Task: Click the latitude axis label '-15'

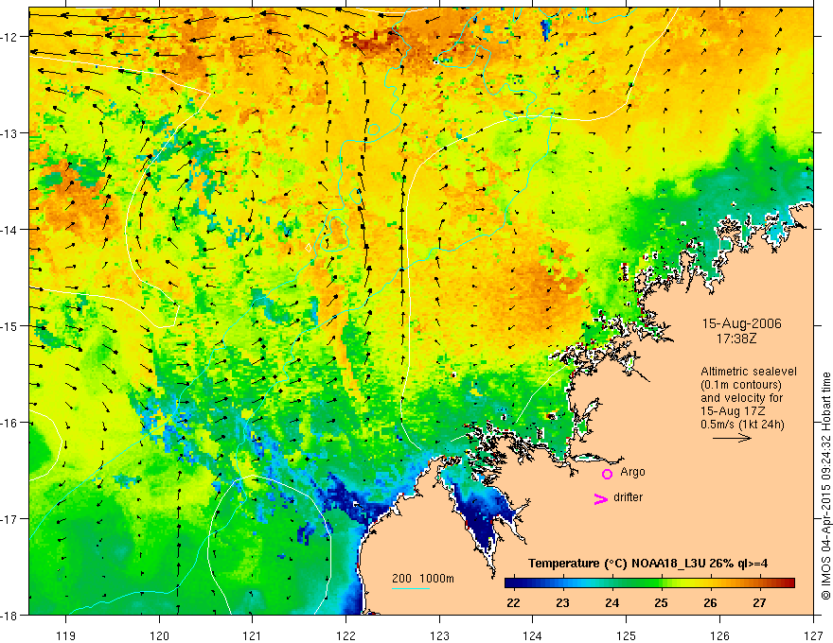Action: click(10, 325)
